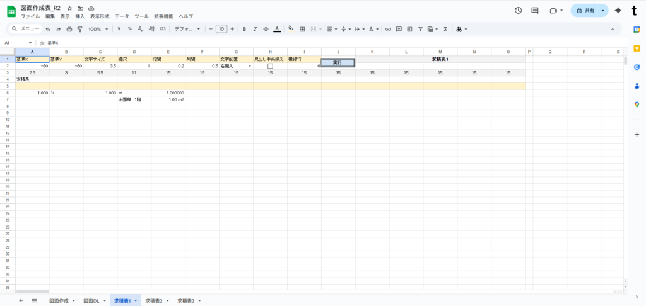Open Google Maps side panel
Image resolution: width=646 pixels, height=306 pixels.
[x=637, y=105]
